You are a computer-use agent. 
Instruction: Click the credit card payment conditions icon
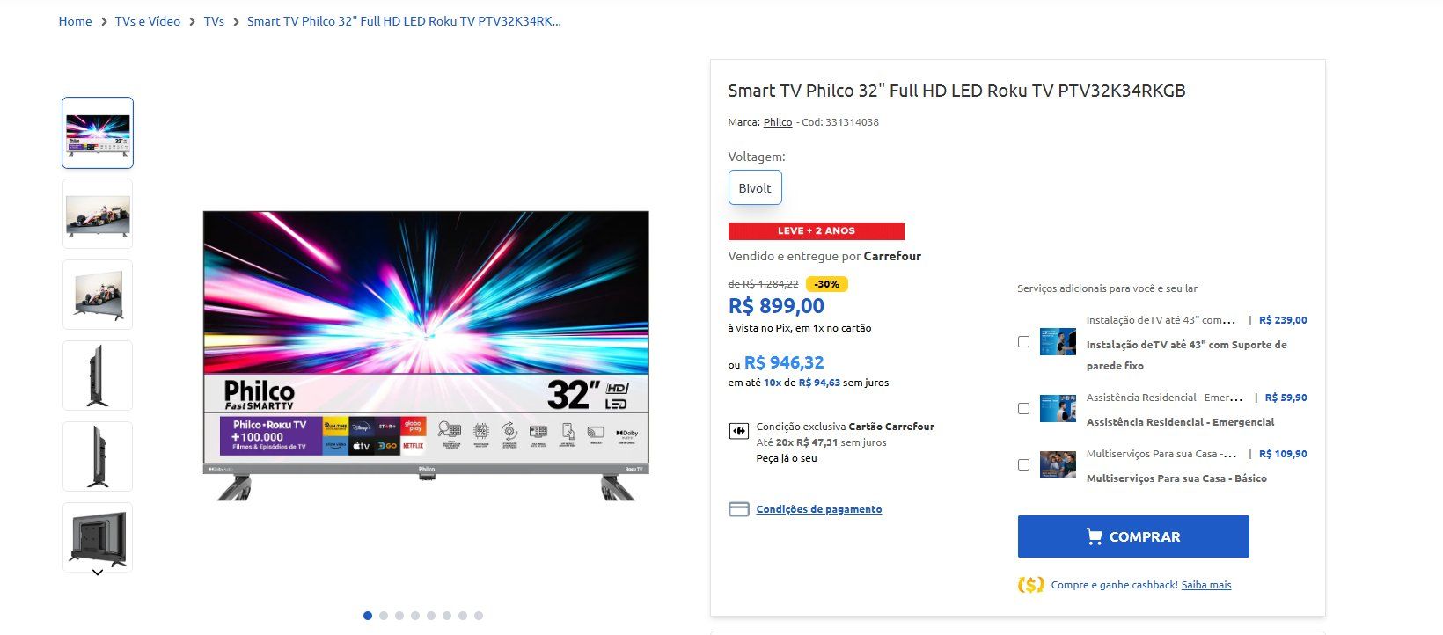(x=739, y=509)
